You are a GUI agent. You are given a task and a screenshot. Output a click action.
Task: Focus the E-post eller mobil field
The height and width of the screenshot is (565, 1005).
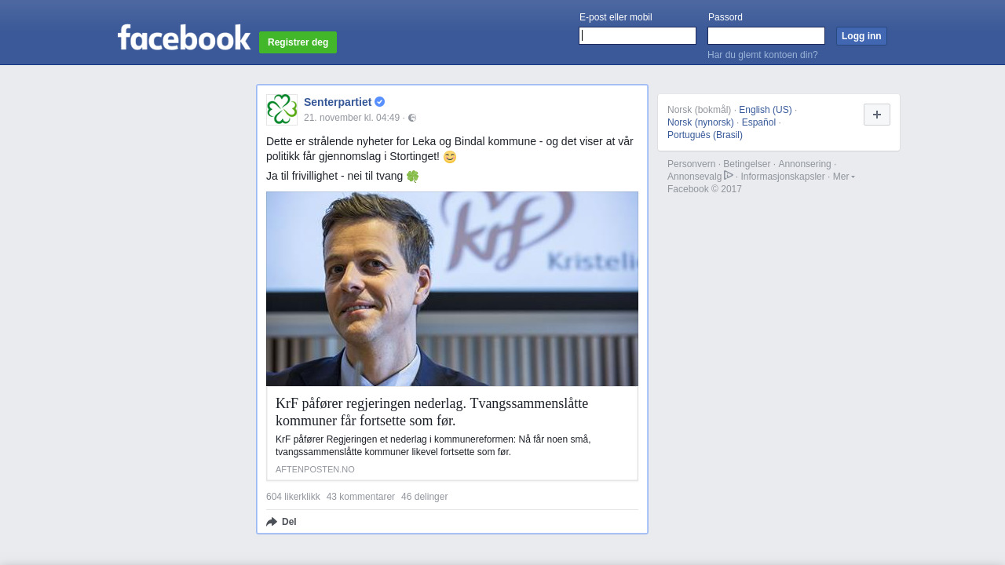(638, 36)
